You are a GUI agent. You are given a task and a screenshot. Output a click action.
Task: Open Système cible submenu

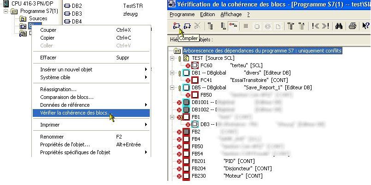91,77
